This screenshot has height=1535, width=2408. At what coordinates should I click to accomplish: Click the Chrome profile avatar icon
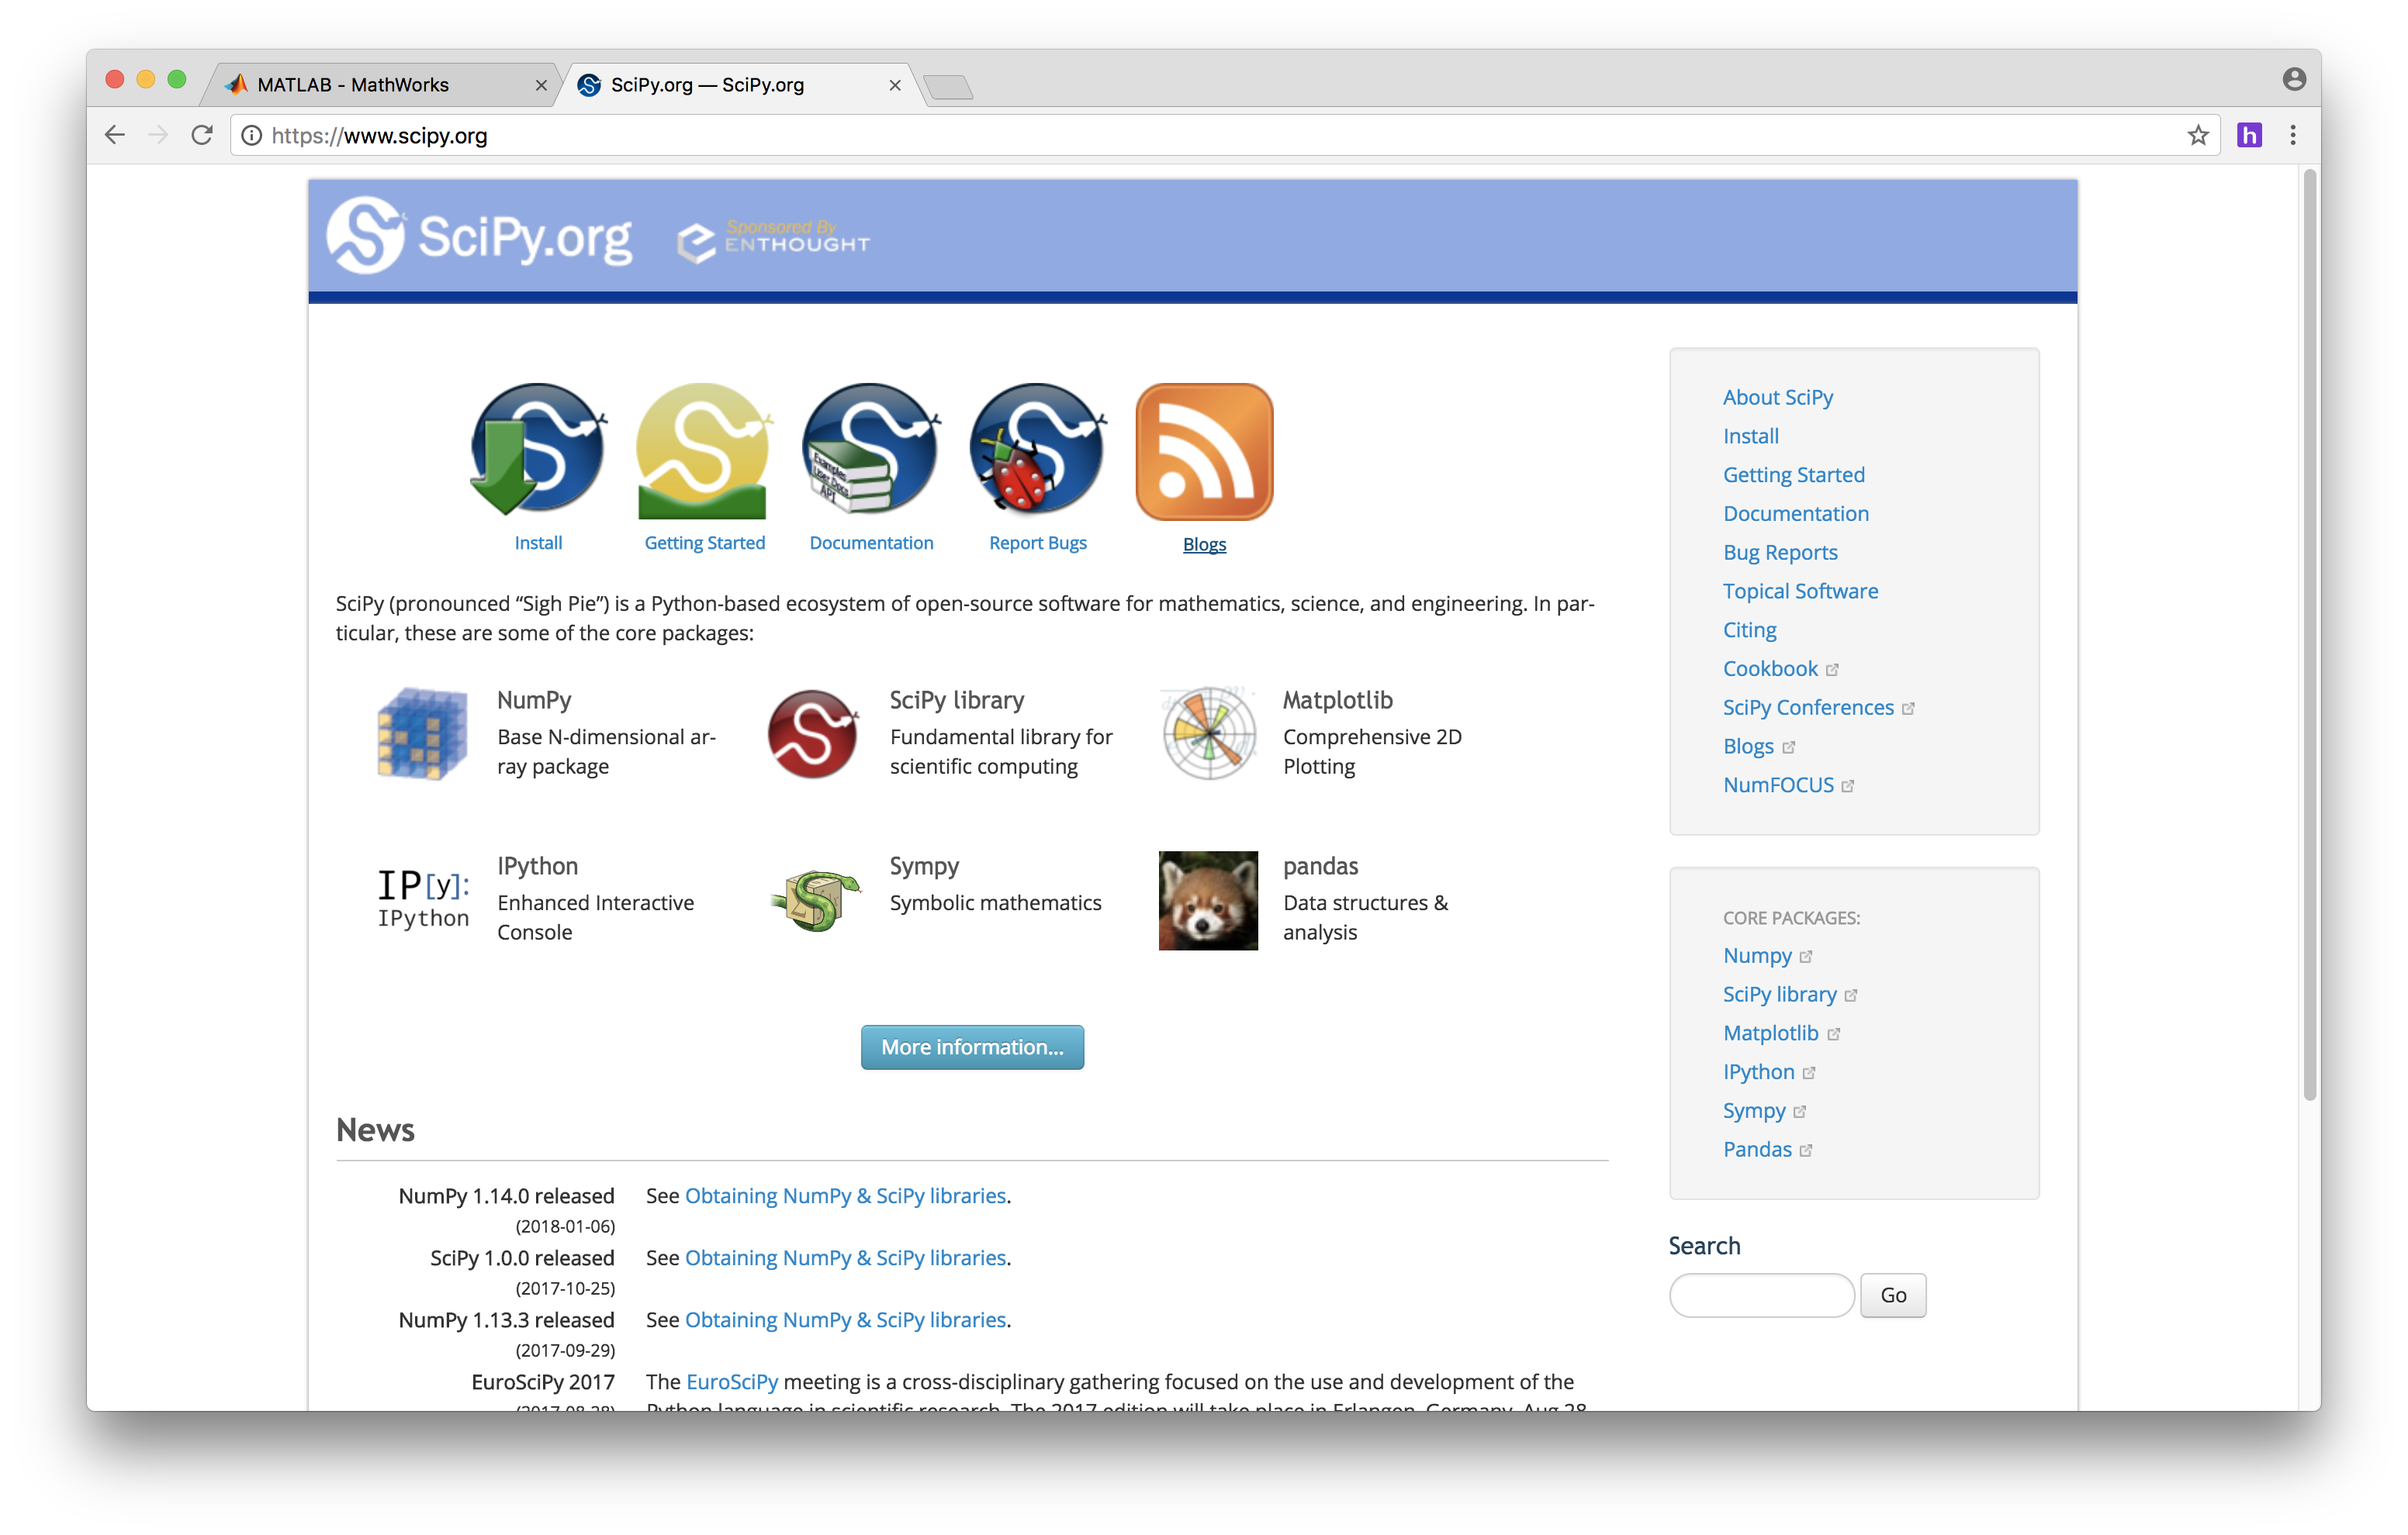click(x=2294, y=79)
